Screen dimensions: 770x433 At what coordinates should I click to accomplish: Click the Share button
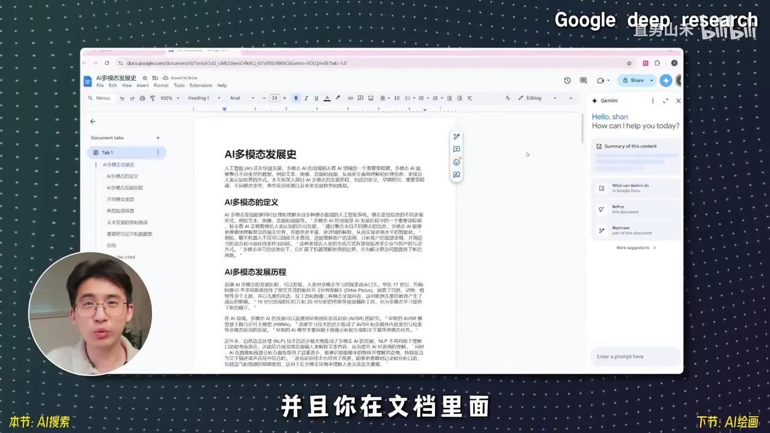click(x=636, y=80)
